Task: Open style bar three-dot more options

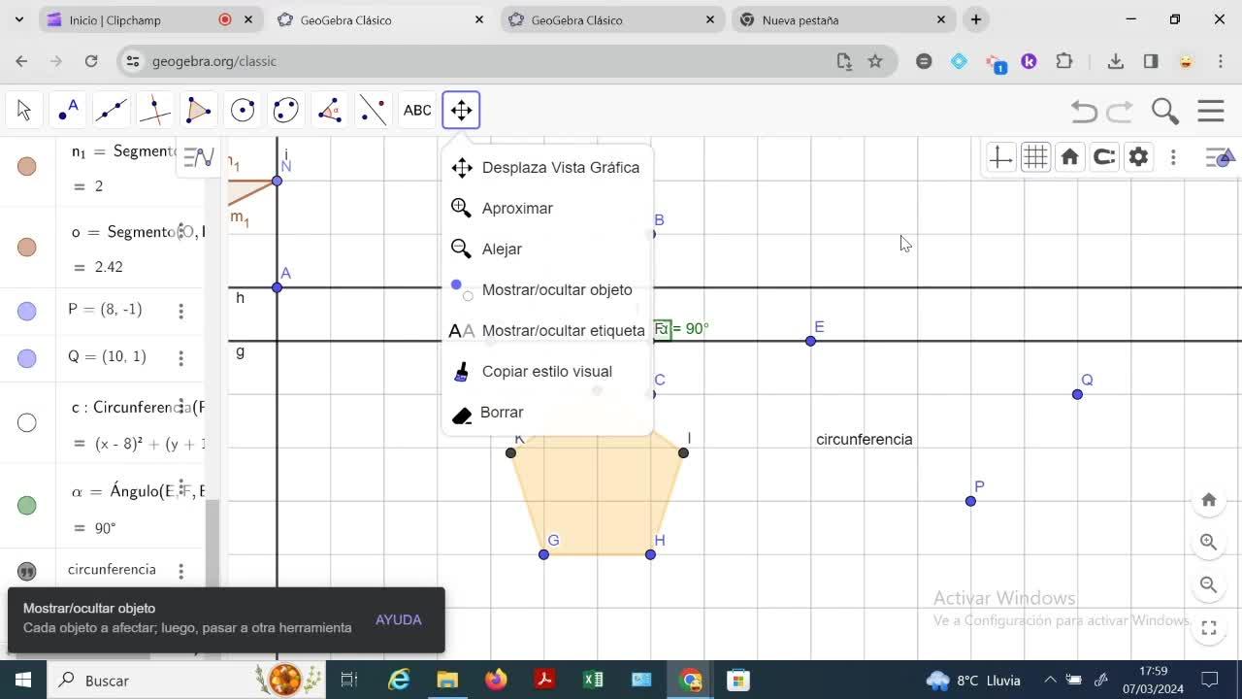Action: (x=1173, y=157)
